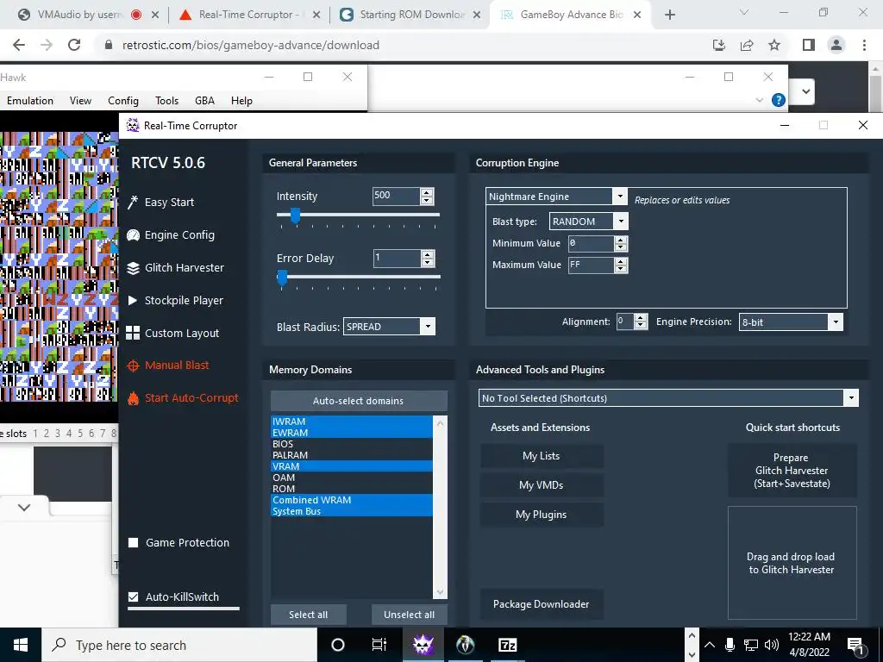
Task: Open notification center icon
Action: (855, 645)
